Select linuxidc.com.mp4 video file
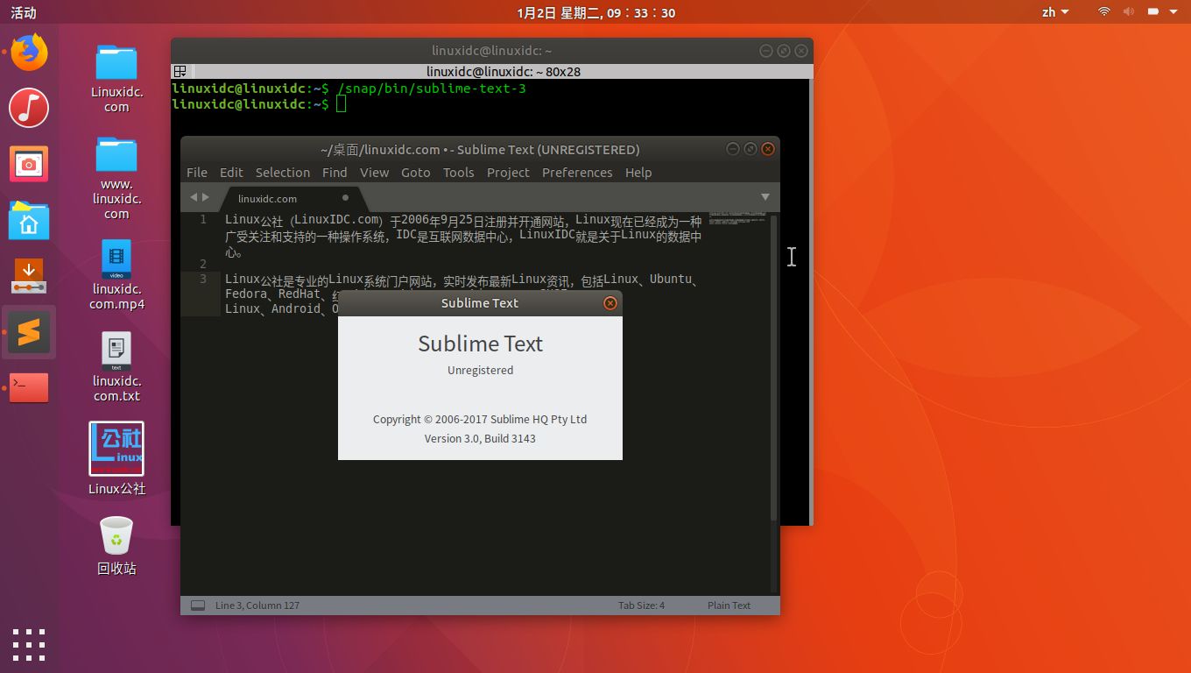This screenshot has width=1191, height=673. [116, 275]
